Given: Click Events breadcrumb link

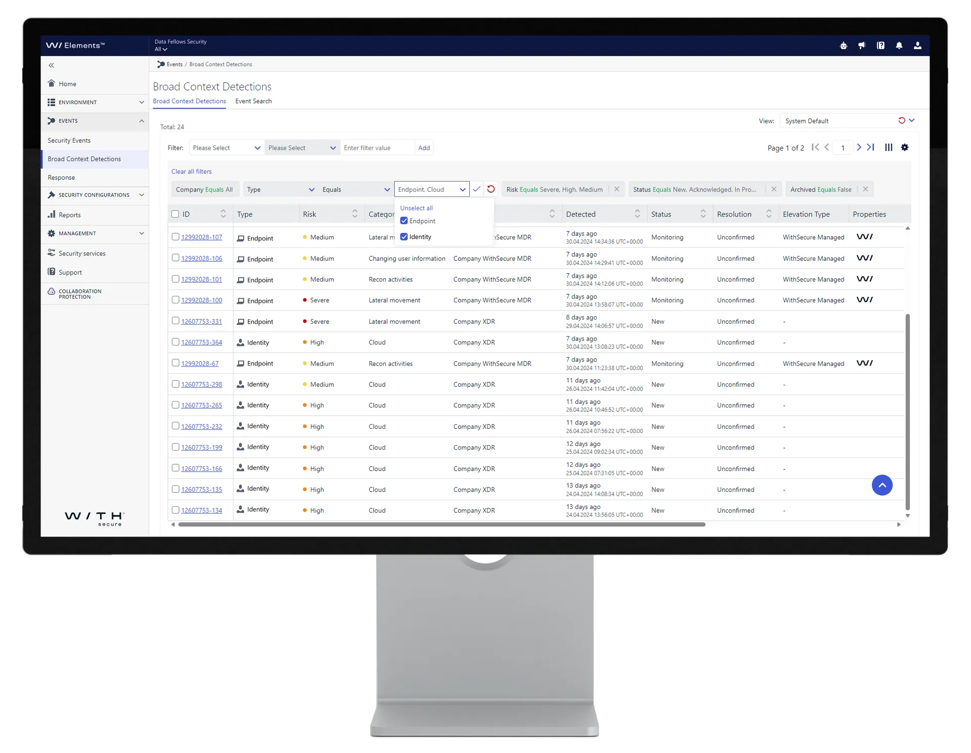Looking at the screenshot, I should coord(174,64).
